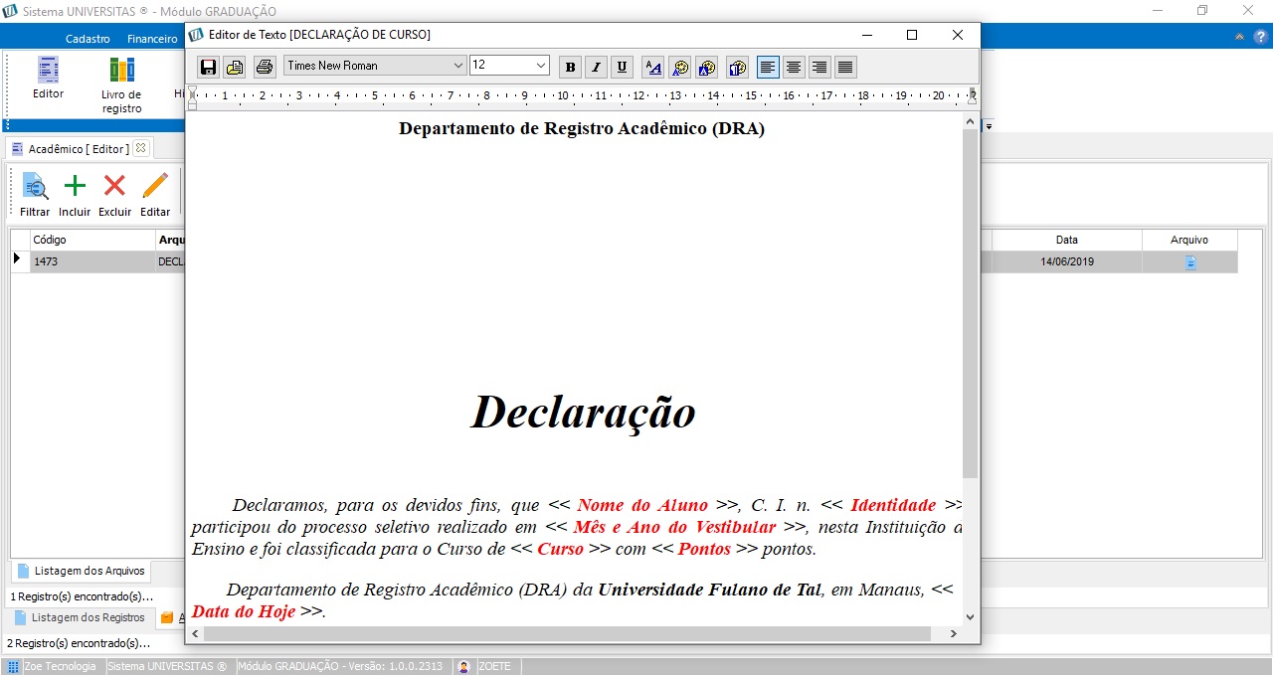The width and height of the screenshot is (1273, 676).
Task: Open the Financeiro menu
Action: pyautogui.click(x=152, y=39)
